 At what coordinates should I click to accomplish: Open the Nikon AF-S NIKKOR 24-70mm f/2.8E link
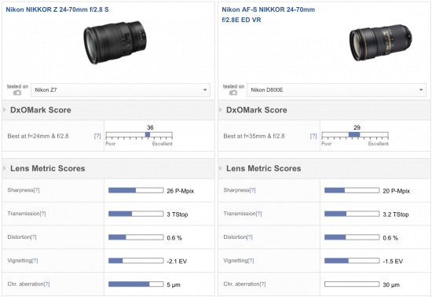point(269,15)
